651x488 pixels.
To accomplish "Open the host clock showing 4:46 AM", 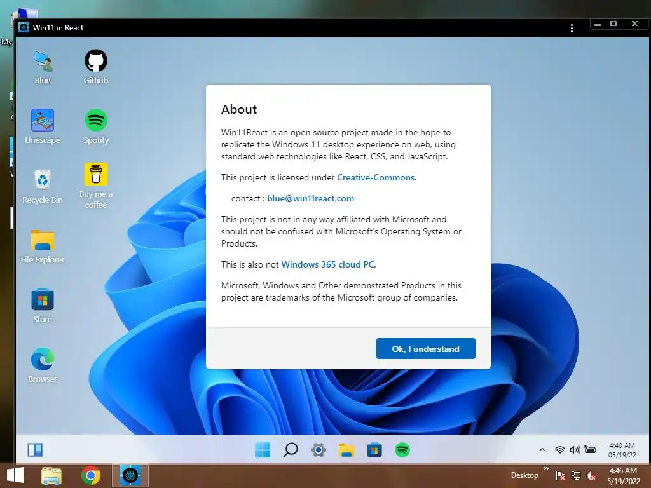I will 624,476.
